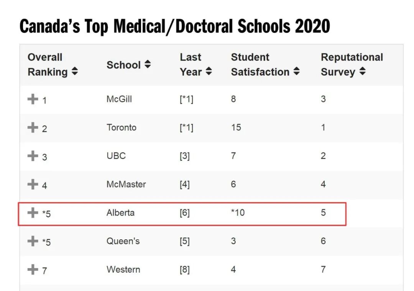Sort by Last Year arrows

(209, 72)
